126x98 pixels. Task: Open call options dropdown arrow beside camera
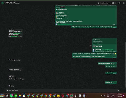click(x=115, y=3)
